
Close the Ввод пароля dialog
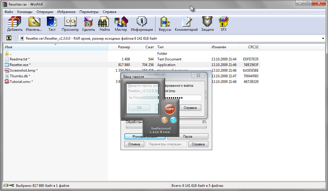(x=198, y=75)
